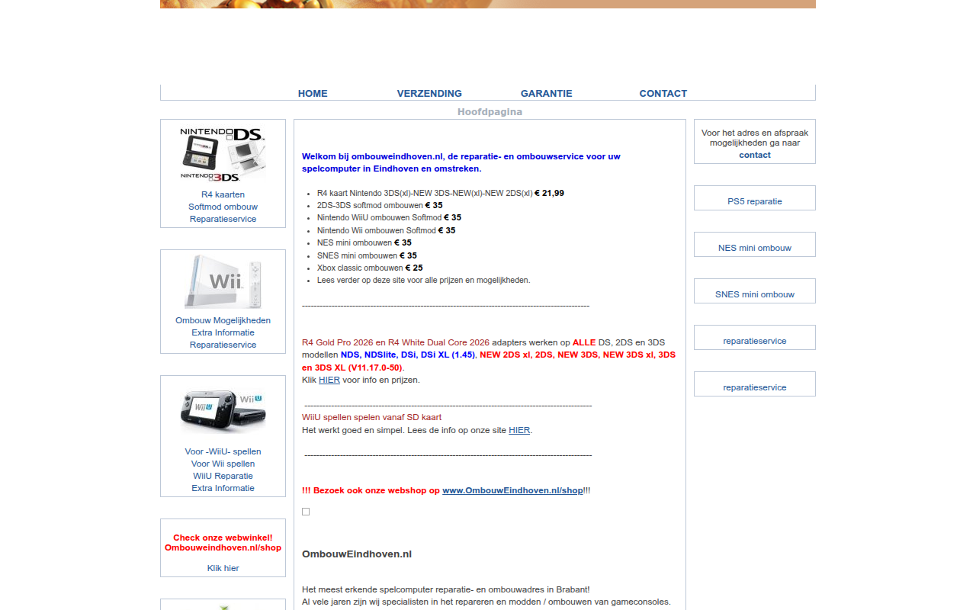Click the blue Welkom bij ombouweindhoven.nl welcome text
Screen dimensions: 976x610
461,162
